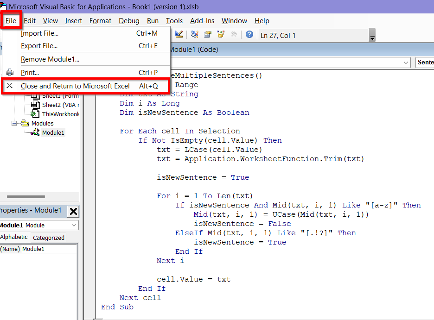
Task: Open toolbar options dropdown arrow
Action: coord(372,35)
